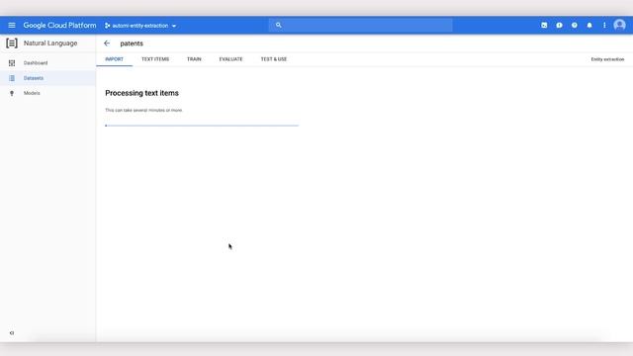
Task: Open Models in the sidebar
Action: 32,93
